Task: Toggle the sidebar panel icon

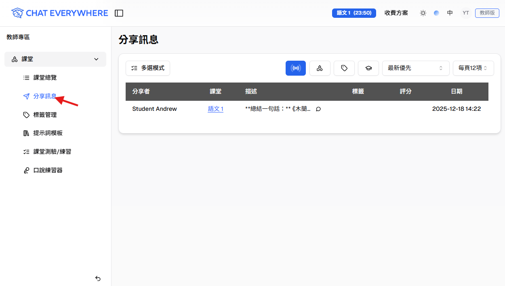Action: 119,13
